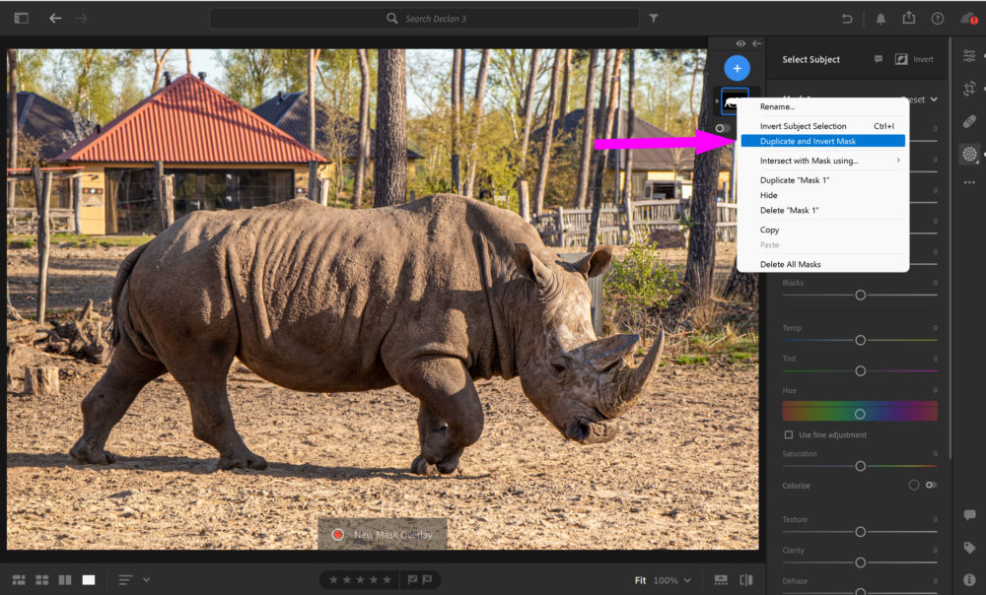Choose Duplicate and Invert Mask
Screen dimensions: 986x595
[x=822, y=142]
